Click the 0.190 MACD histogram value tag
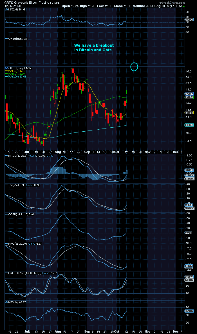Viewport: 197px width, 334px height. point(189,170)
